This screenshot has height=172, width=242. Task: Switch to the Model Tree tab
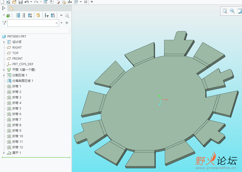pyautogui.click(x=4, y=8)
